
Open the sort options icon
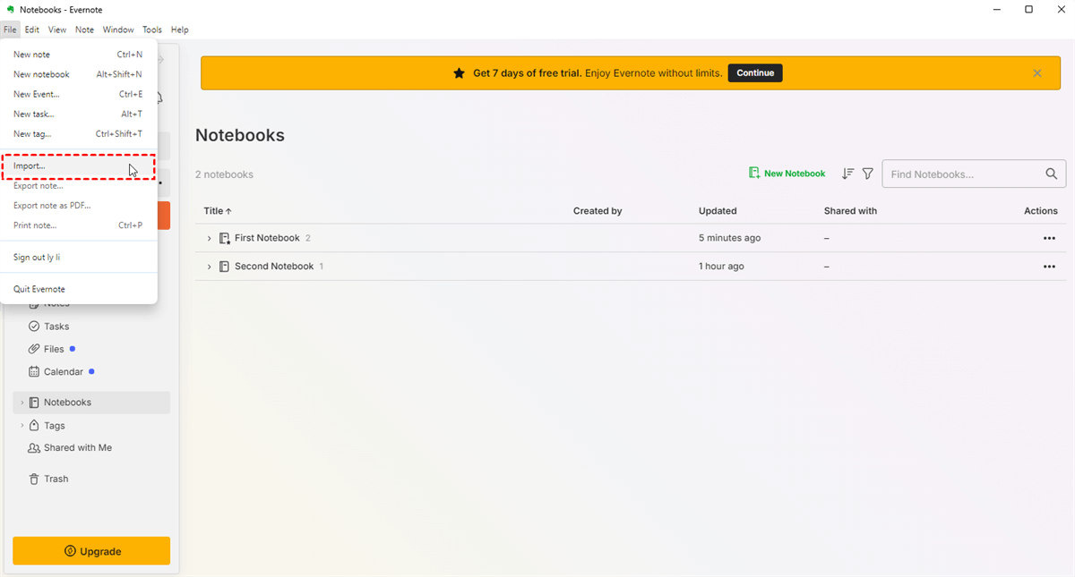tap(847, 174)
